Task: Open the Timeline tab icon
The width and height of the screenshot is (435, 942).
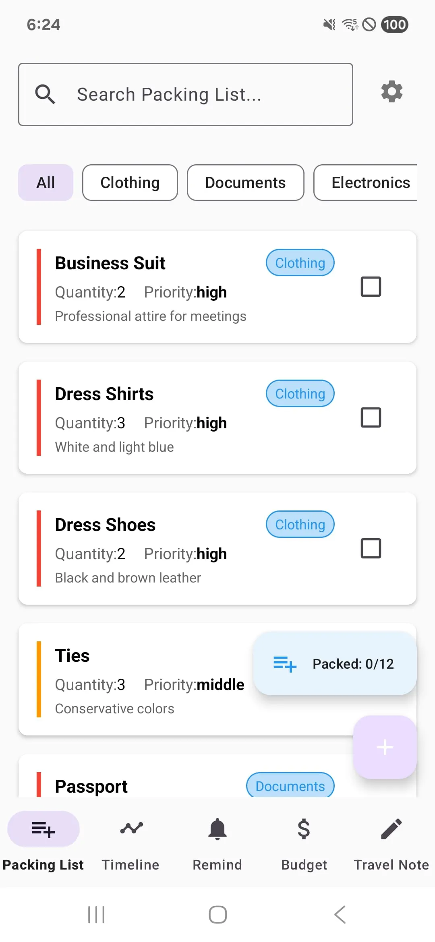Action: pyautogui.click(x=131, y=828)
